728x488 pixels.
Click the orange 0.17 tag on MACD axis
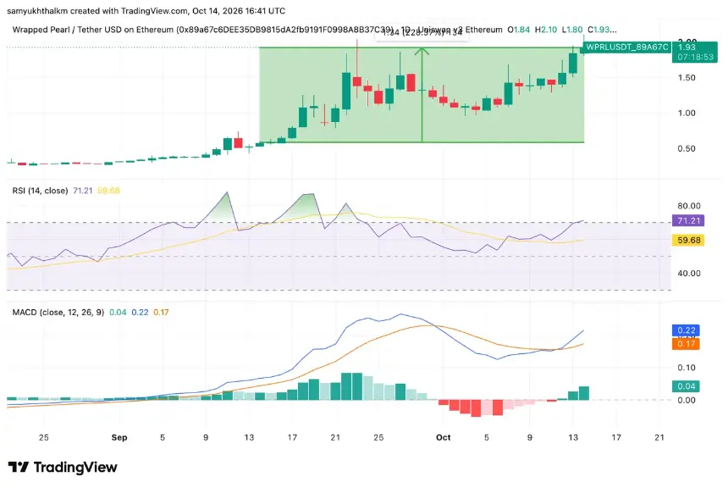click(686, 344)
